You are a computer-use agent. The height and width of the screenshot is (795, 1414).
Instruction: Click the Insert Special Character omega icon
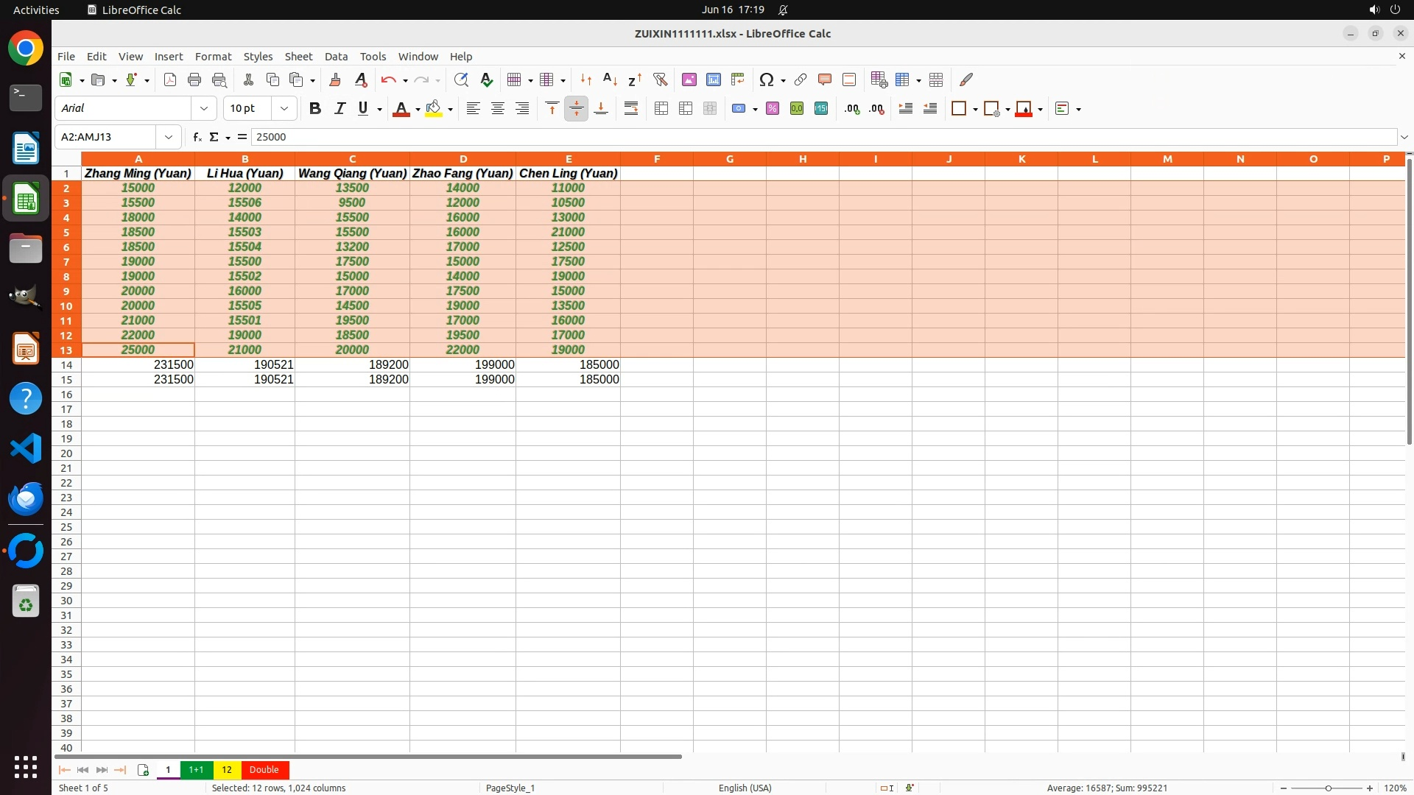coord(766,79)
